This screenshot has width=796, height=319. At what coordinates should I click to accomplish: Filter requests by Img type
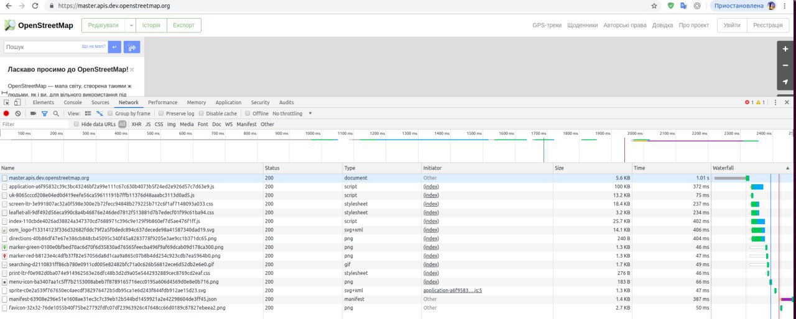click(172, 124)
